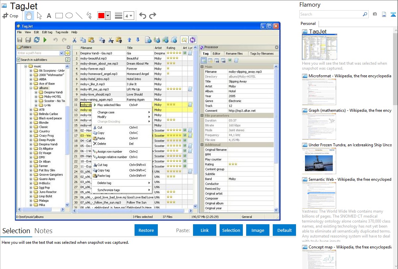Select the freehand scribble tool
Image resolution: width=398 pixels, height=269 pixels.
[x=89, y=16]
